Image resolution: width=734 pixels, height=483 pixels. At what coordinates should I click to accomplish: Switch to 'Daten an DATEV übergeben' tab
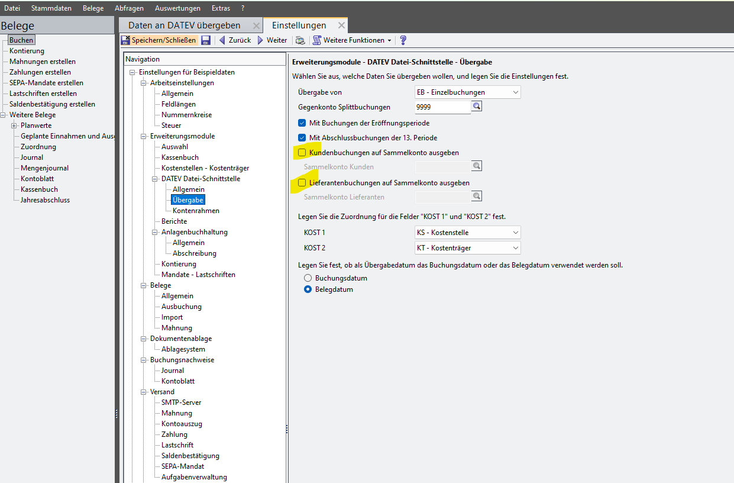coord(184,25)
